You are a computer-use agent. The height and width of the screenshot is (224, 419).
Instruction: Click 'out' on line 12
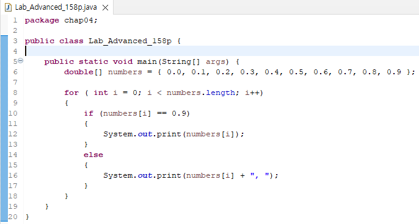pos(145,134)
